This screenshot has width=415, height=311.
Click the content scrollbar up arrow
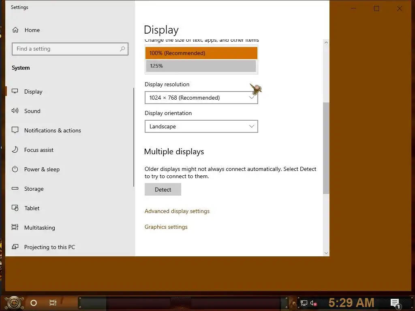[326, 42]
